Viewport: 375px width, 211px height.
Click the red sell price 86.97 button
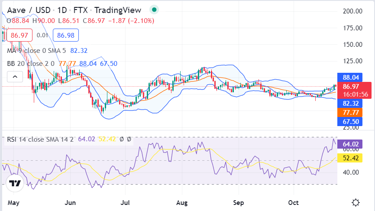pos(19,35)
